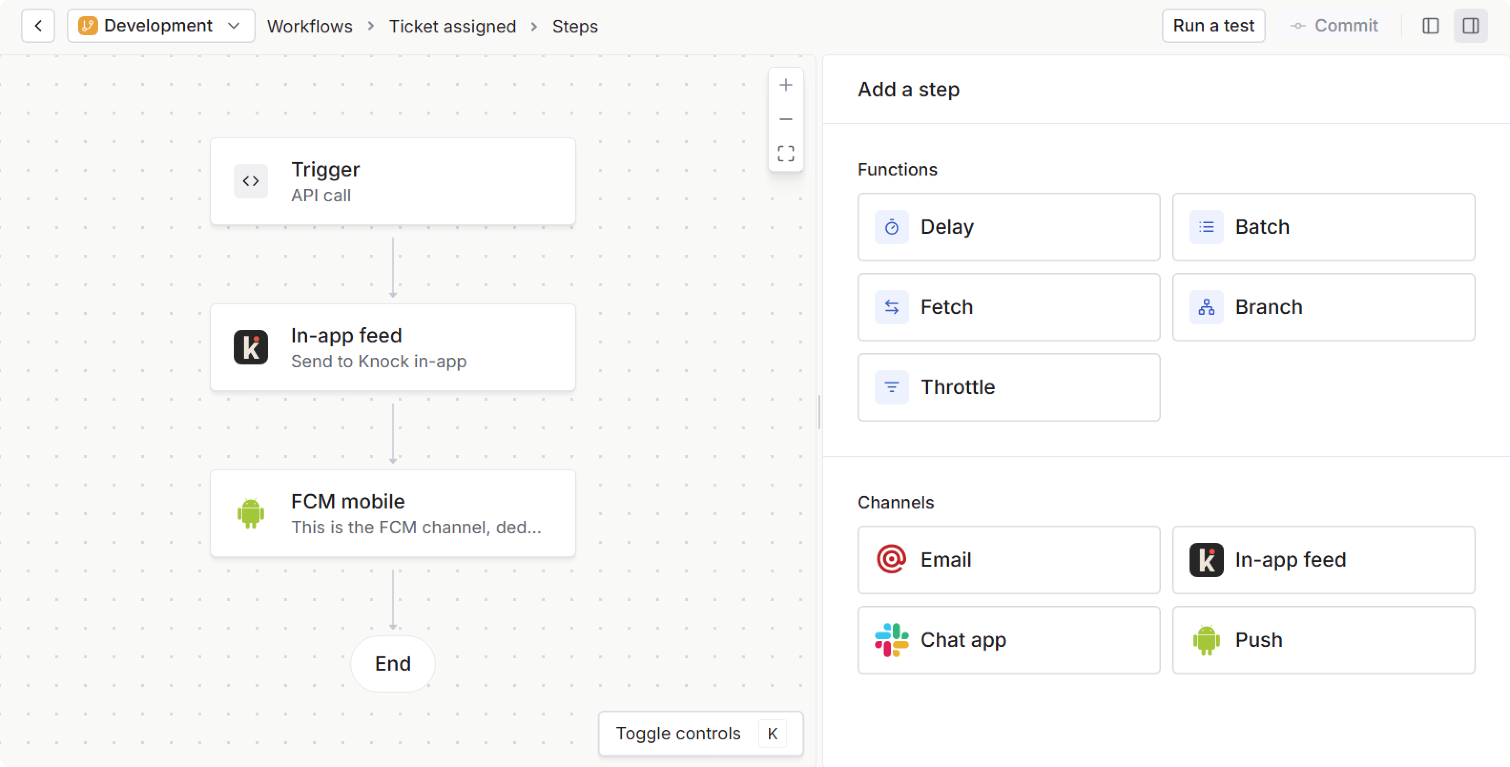Add an Android Push channel step

pos(1323,640)
